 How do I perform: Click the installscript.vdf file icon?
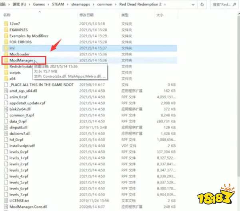pos(6,146)
